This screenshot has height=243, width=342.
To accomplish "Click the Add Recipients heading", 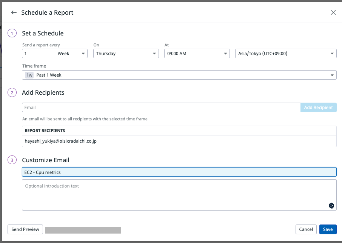I will point(43,92).
